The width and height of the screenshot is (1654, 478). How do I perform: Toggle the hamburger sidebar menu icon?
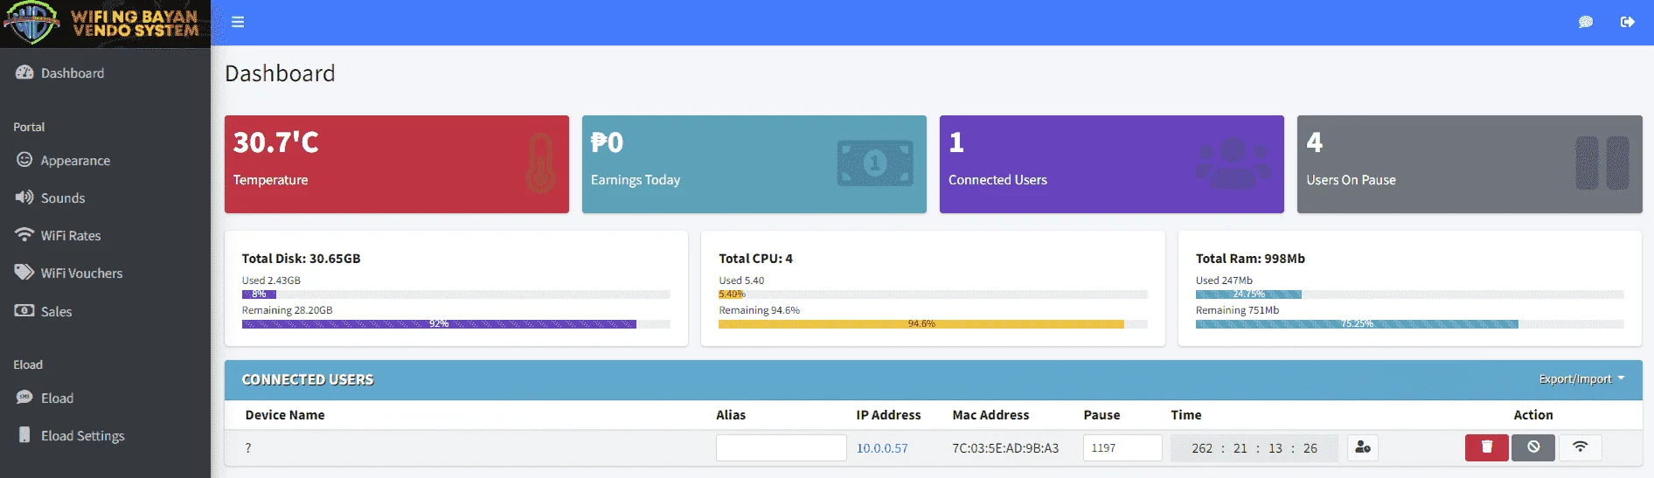click(238, 22)
